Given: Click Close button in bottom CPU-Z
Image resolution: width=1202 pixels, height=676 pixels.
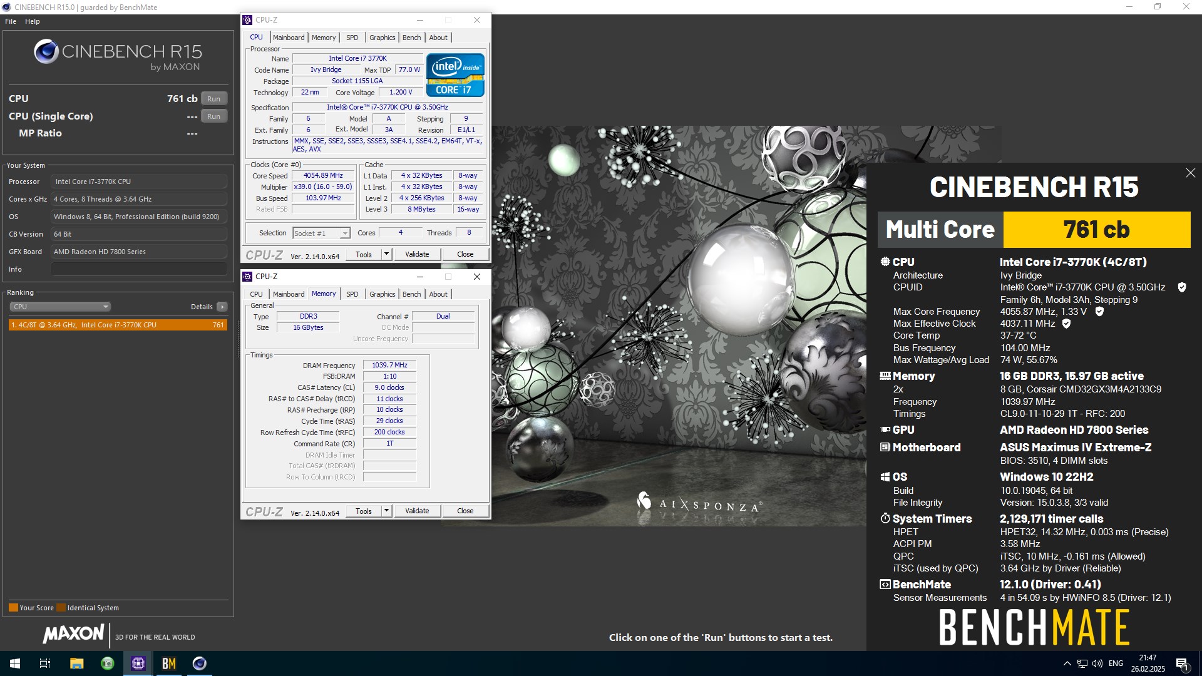Looking at the screenshot, I should point(465,511).
